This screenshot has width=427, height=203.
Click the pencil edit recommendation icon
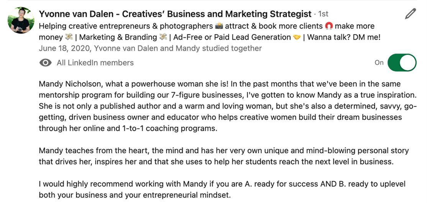pos(410,14)
